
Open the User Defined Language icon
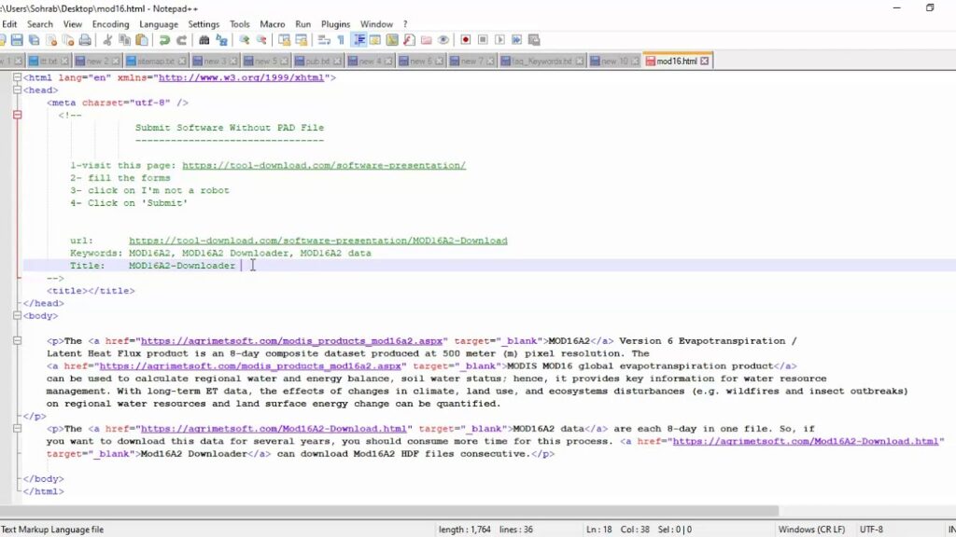click(375, 40)
